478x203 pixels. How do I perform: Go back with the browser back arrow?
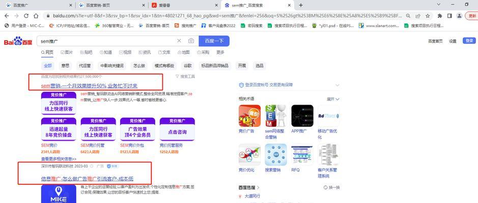(x=7, y=16)
